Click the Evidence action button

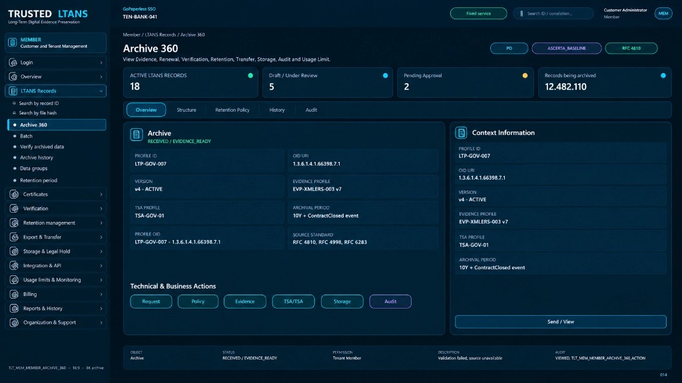click(245, 301)
